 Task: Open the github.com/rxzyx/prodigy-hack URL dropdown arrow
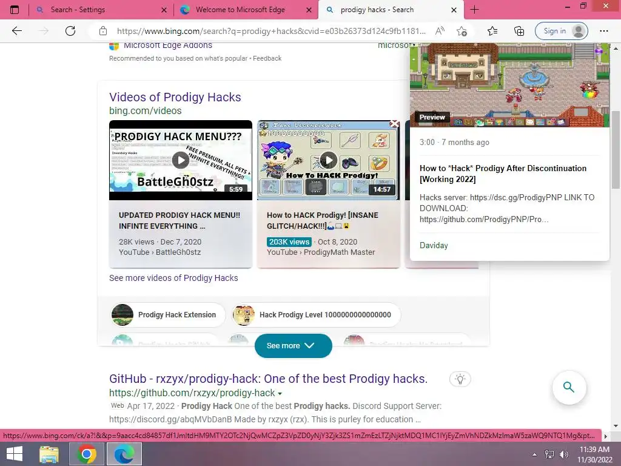[x=280, y=394]
